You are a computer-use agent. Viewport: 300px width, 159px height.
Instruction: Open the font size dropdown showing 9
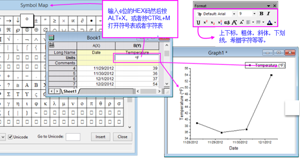click(x=254, y=14)
